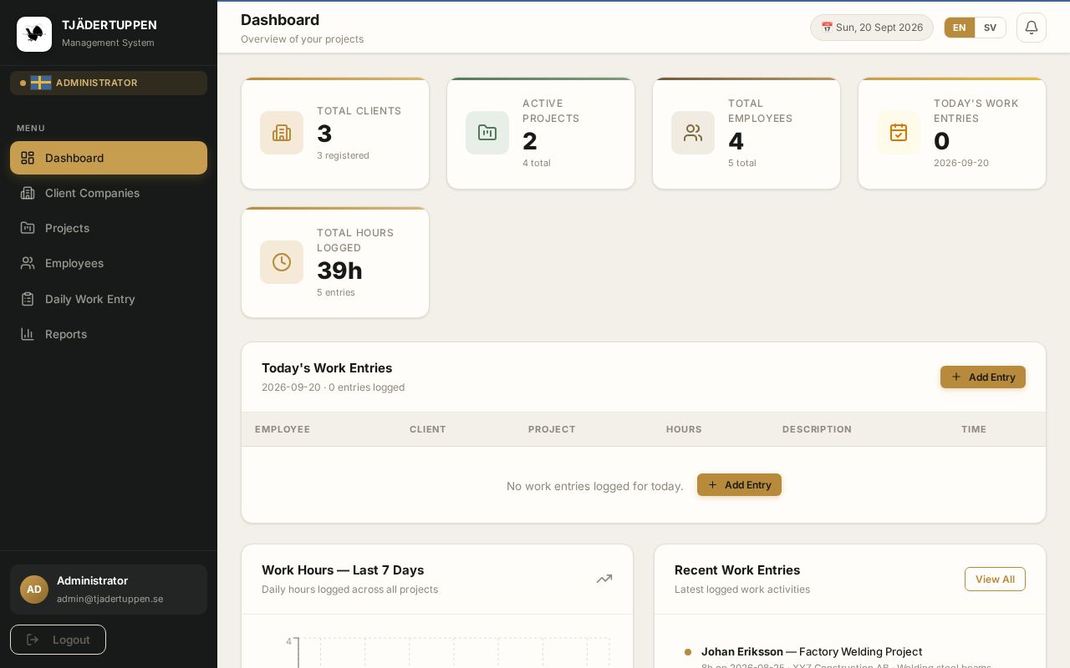
Task: Click the Employees people icon in sidebar
Action: [x=28, y=263]
